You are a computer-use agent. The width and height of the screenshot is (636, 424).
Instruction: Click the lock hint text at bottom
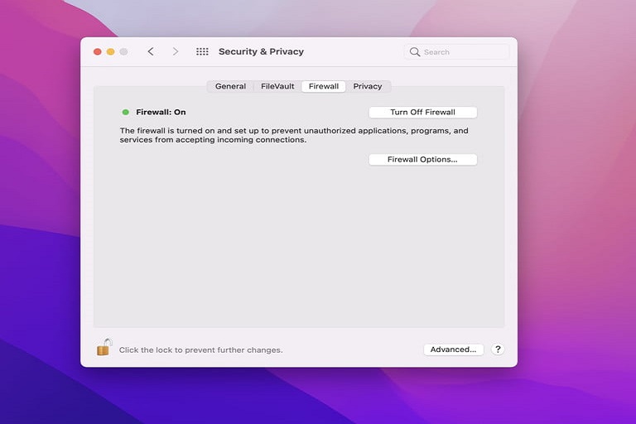tap(200, 350)
